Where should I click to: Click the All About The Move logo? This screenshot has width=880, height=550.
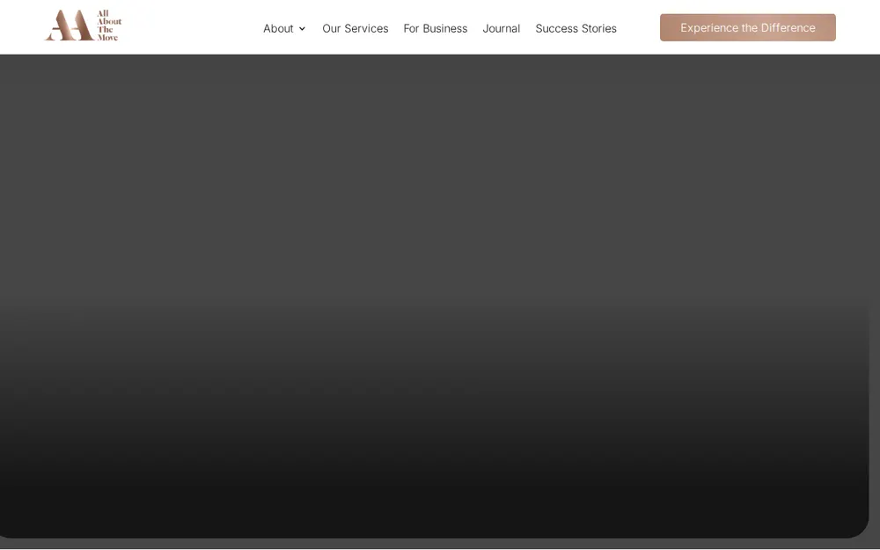click(x=83, y=26)
